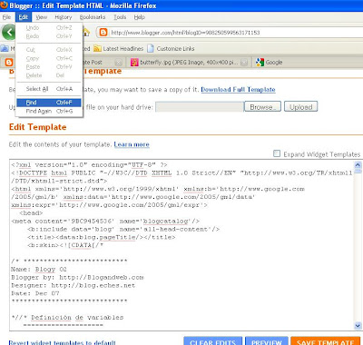363x345 pixels.
Task: Click the greyed Paste menu entry
Action: tap(49, 67)
